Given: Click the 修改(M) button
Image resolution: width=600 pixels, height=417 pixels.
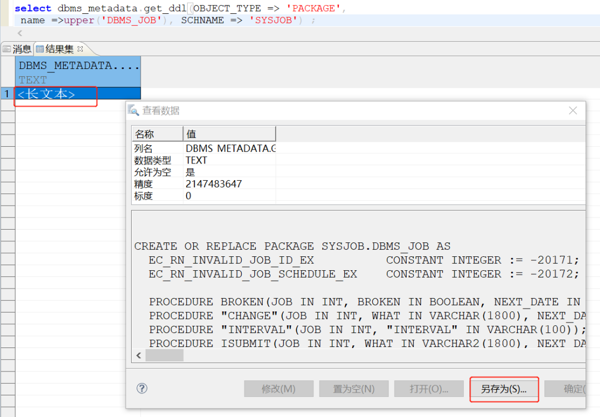Looking at the screenshot, I should click(278, 389).
